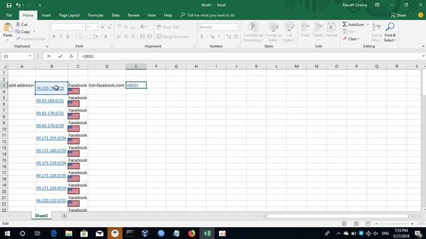The height and width of the screenshot is (239, 426).
Task: Open Windows Start menu
Action: pyautogui.click(x=7, y=233)
